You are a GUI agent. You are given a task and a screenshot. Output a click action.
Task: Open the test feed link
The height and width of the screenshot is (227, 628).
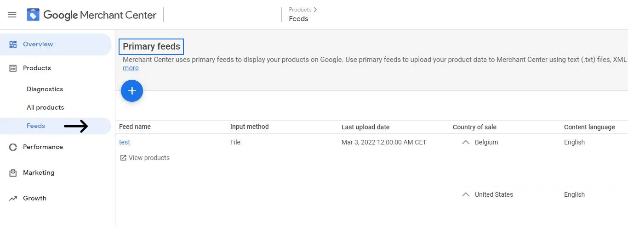click(125, 142)
